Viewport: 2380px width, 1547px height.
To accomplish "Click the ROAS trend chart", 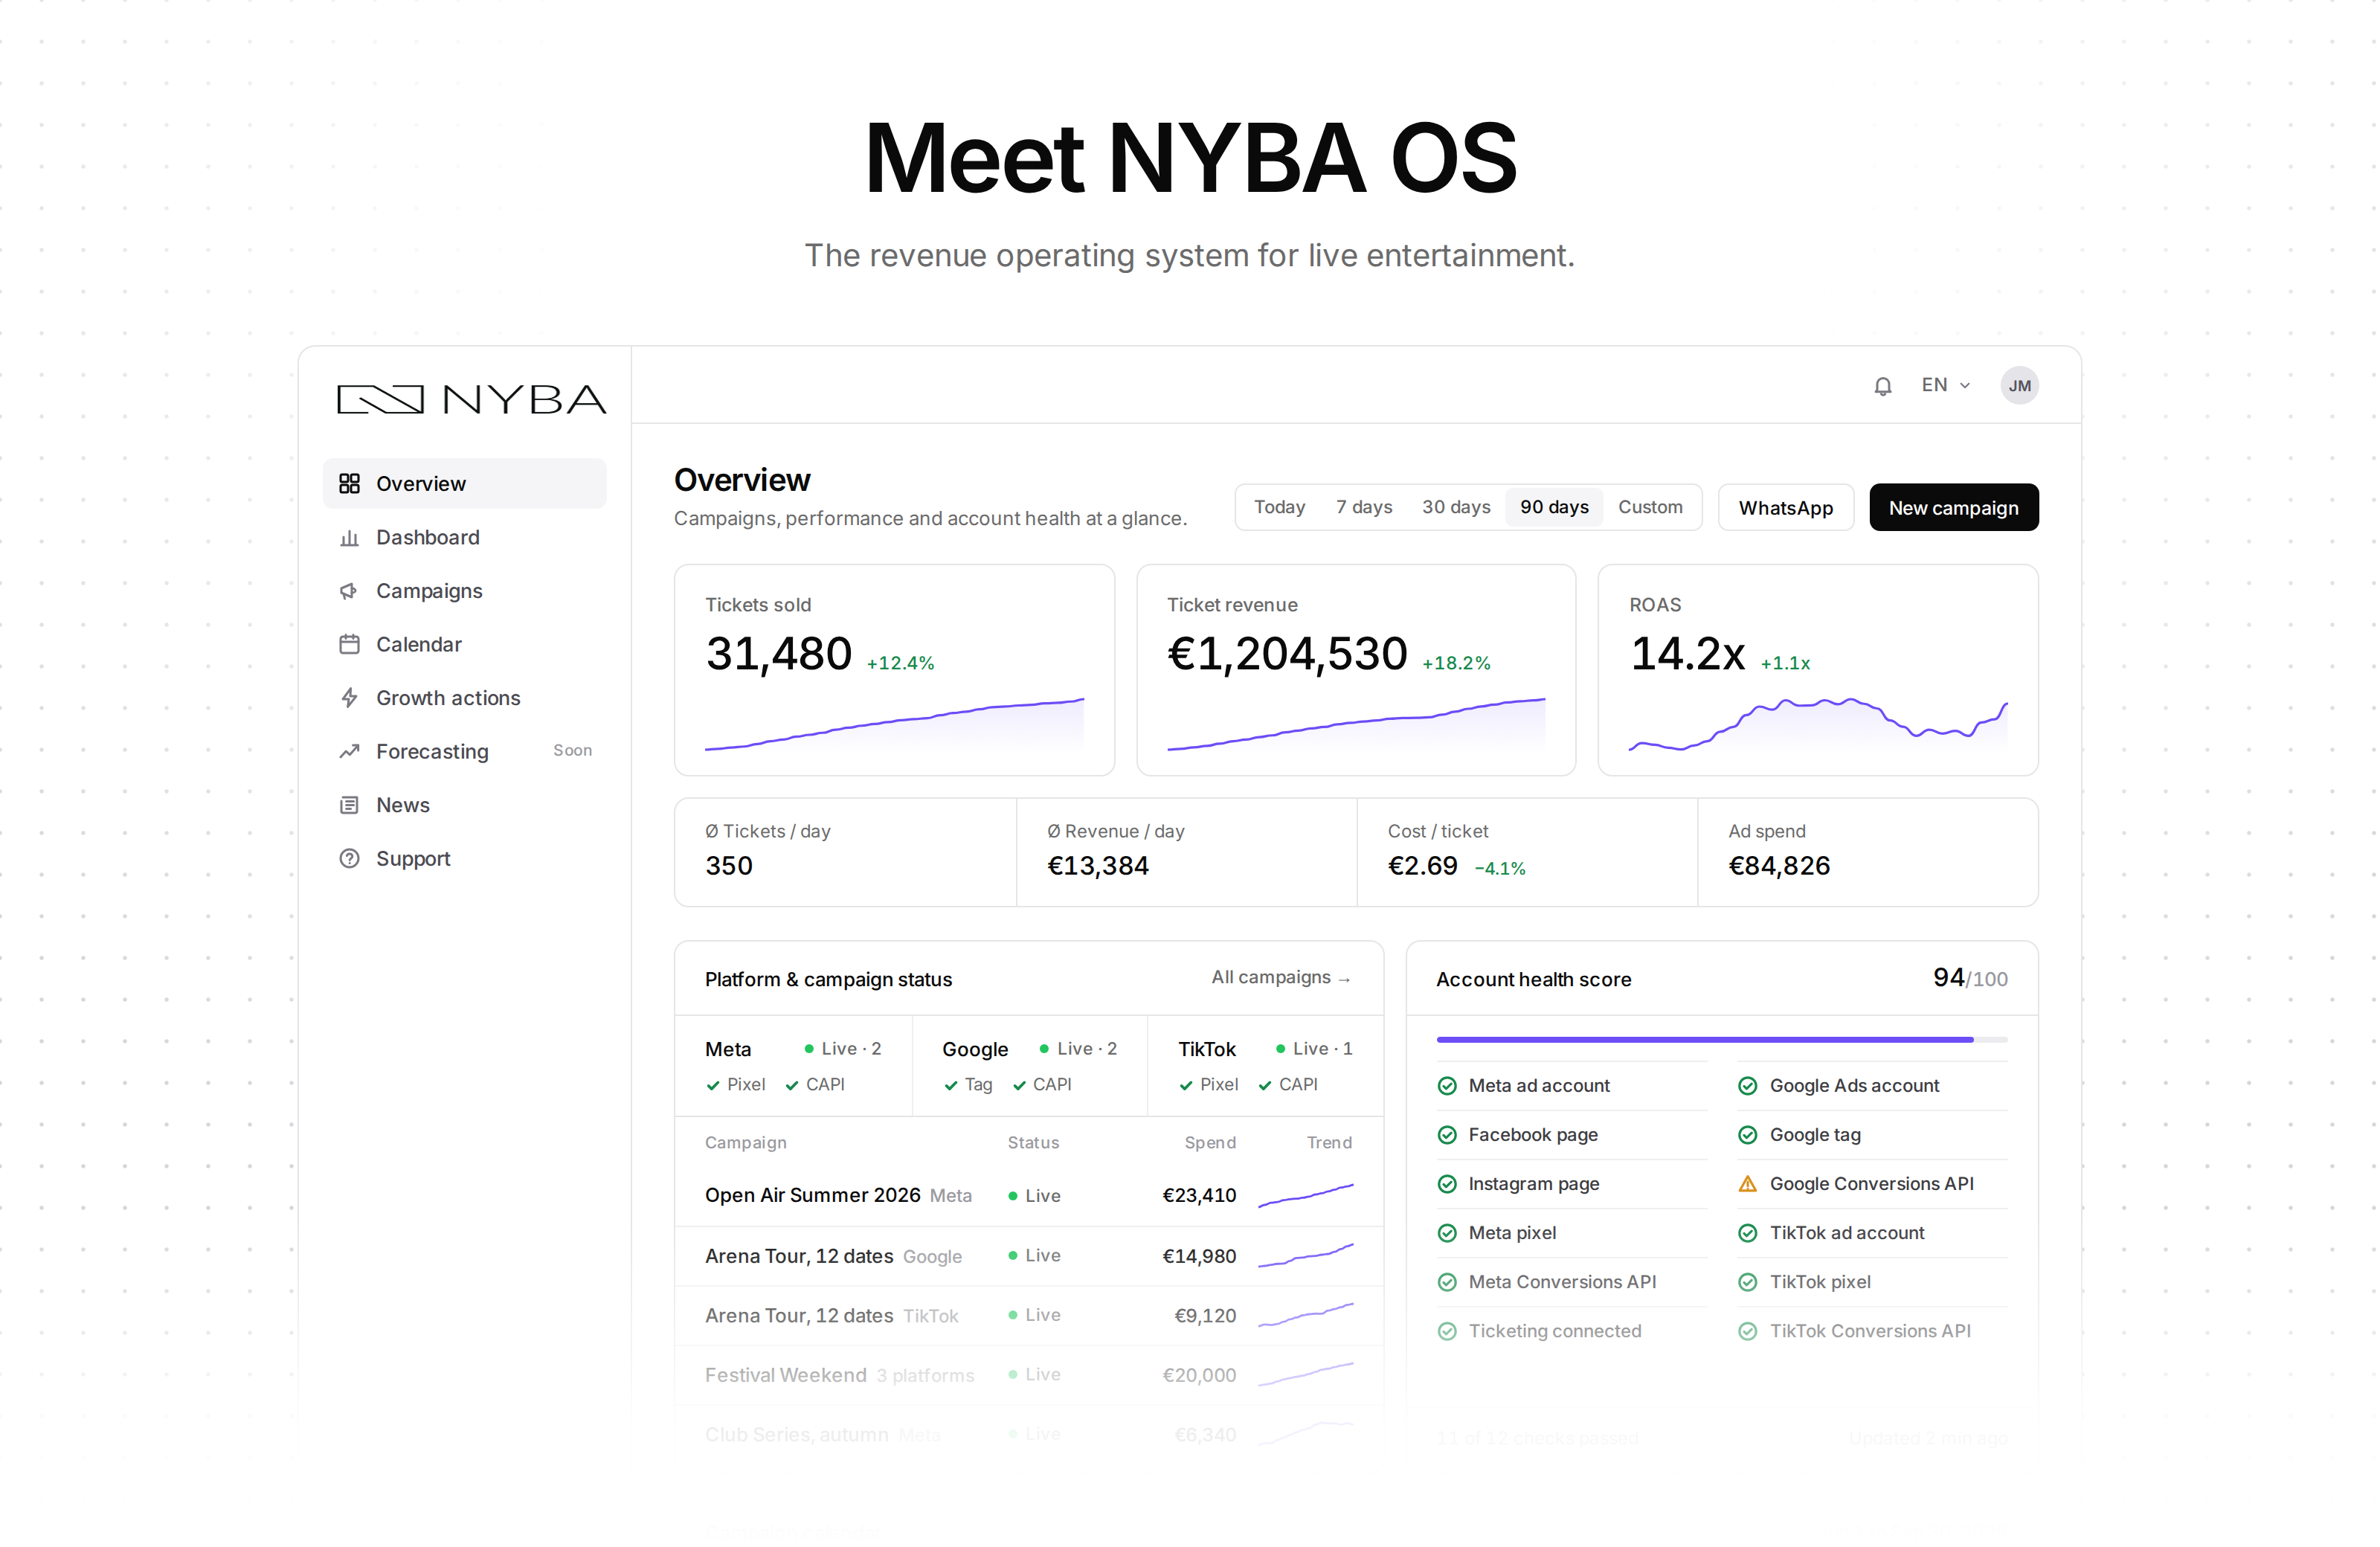I will pos(1817,724).
